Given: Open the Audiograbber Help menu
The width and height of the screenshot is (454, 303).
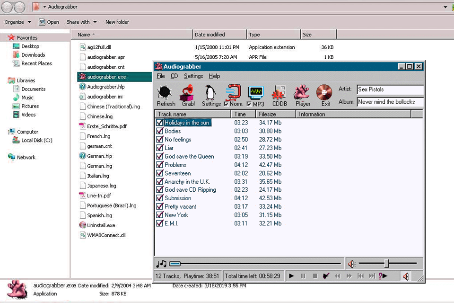Looking at the screenshot, I should 214,76.
